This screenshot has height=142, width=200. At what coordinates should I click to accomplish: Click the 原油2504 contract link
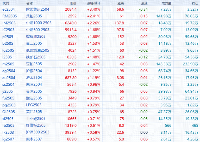(x=34, y=84)
